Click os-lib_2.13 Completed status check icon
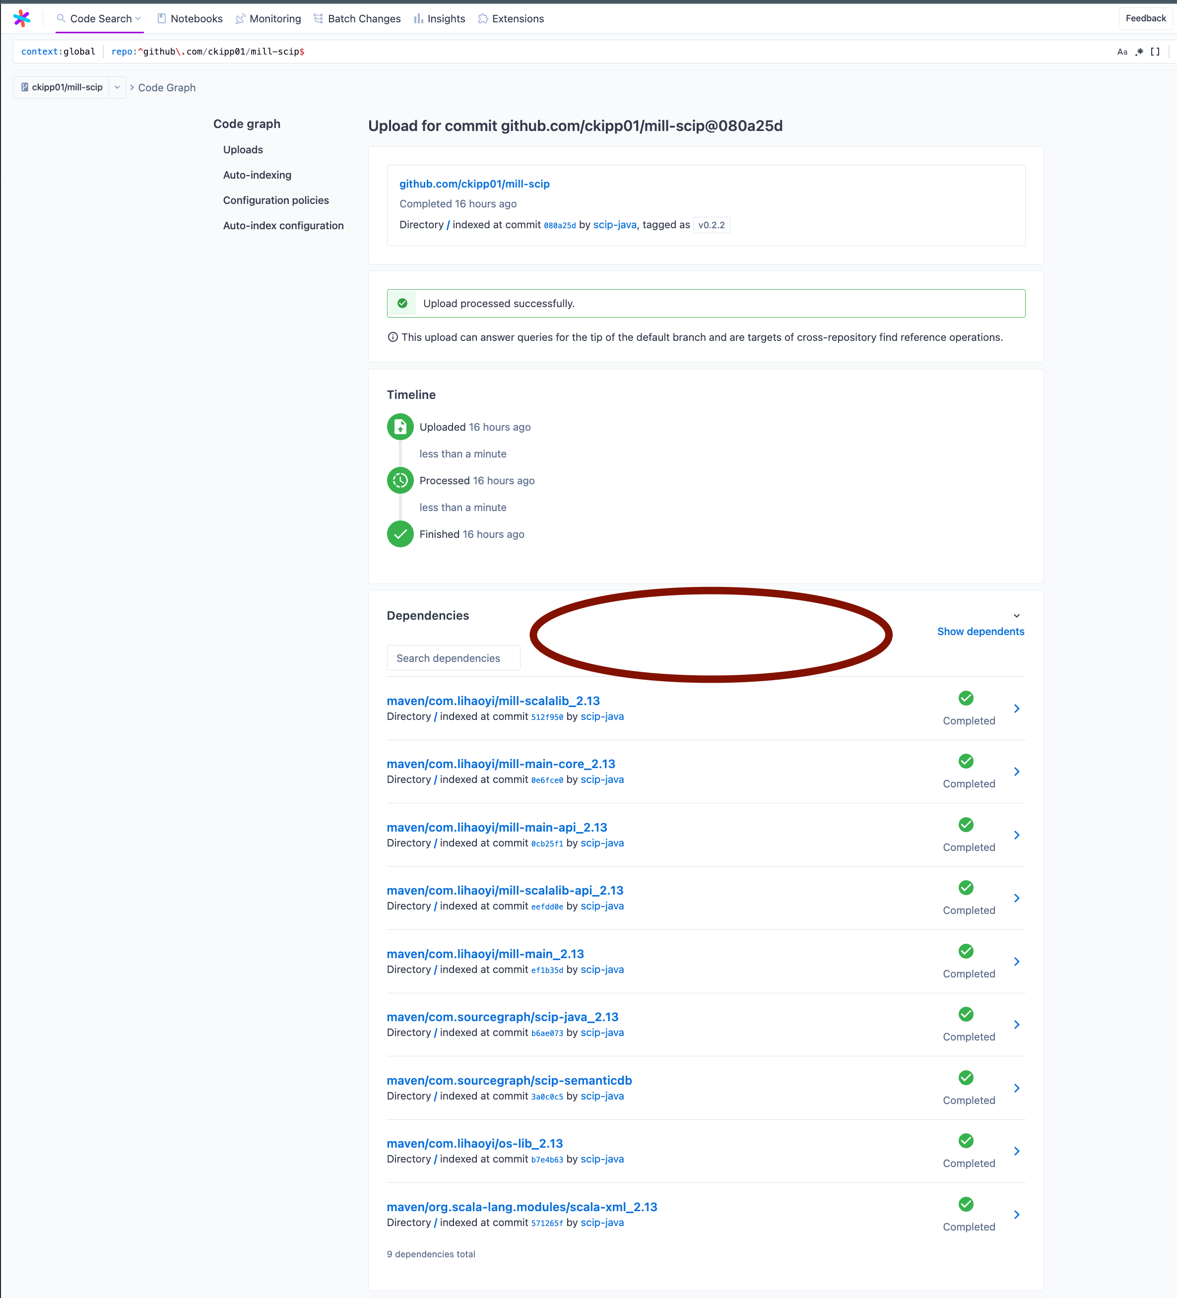The width and height of the screenshot is (1177, 1298). 965,1140
